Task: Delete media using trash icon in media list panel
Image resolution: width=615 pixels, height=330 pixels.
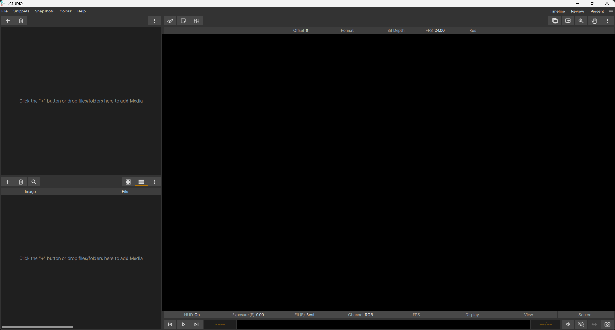Action: pyautogui.click(x=21, y=182)
